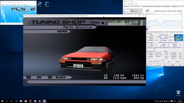The height and width of the screenshot is (103, 184).
Task: Switch to Task Manager taskbar icon
Action: click(35, 101)
